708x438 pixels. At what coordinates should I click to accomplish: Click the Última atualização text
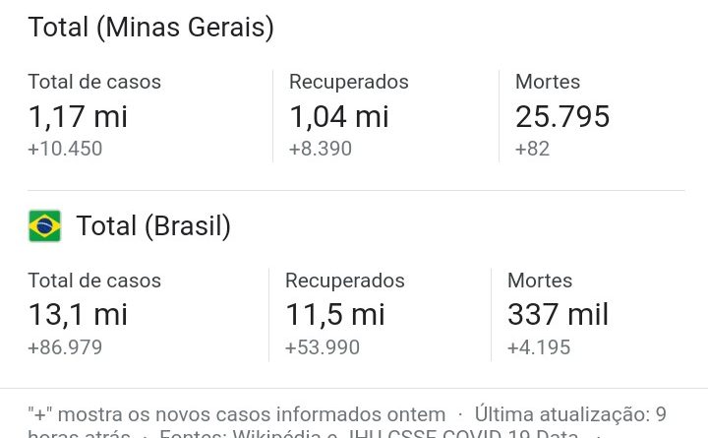[x=562, y=414]
